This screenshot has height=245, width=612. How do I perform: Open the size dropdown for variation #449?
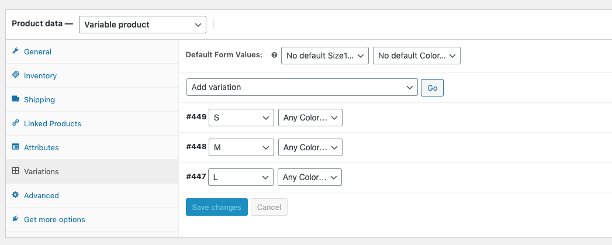[241, 118]
